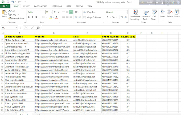Cut the selected cells
The height and width of the screenshot is (115, 181).
[x=11, y=11]
